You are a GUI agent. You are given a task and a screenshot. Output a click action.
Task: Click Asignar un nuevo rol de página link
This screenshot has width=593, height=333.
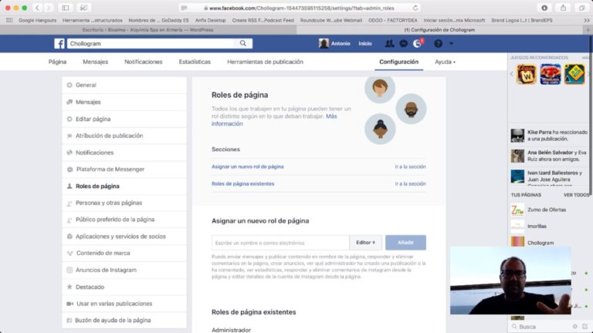click(248, 166)
